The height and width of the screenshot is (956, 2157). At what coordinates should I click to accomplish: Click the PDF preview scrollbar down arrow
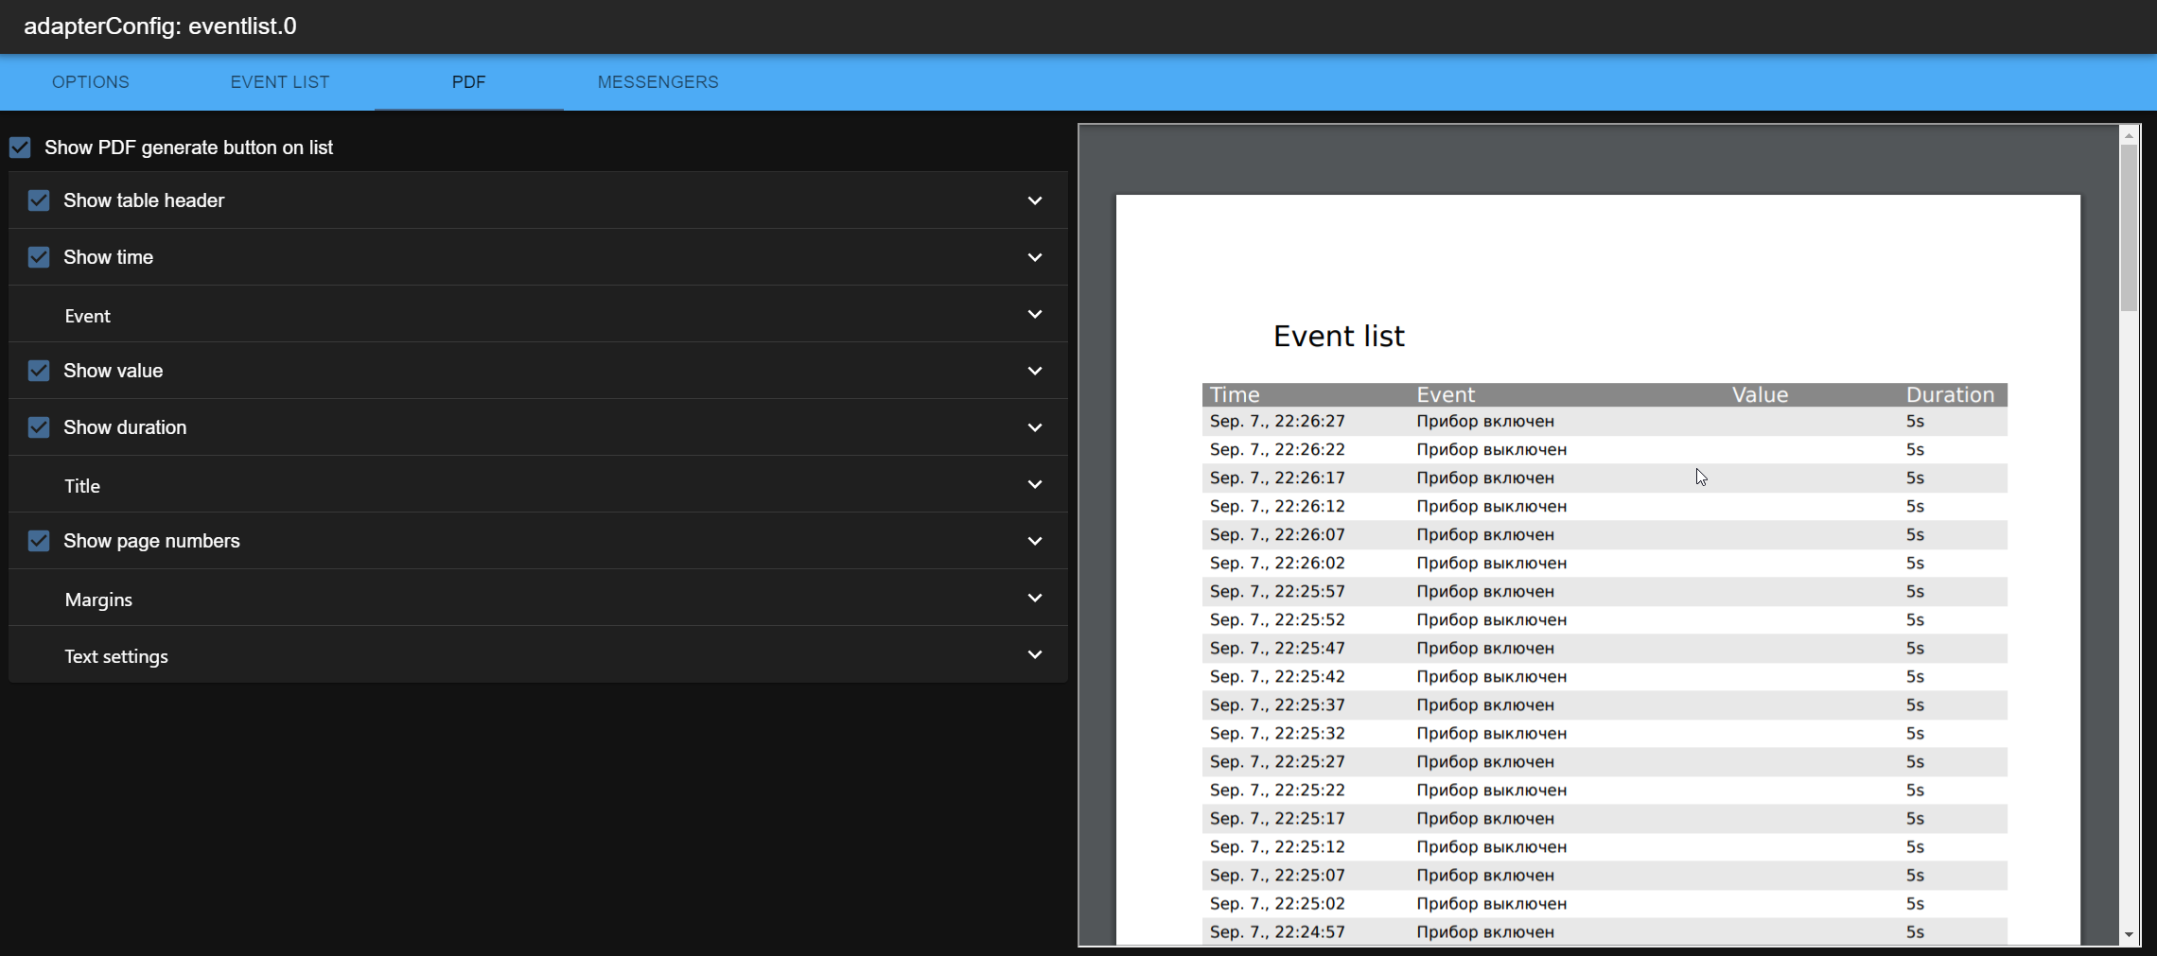click(2129, 935)
